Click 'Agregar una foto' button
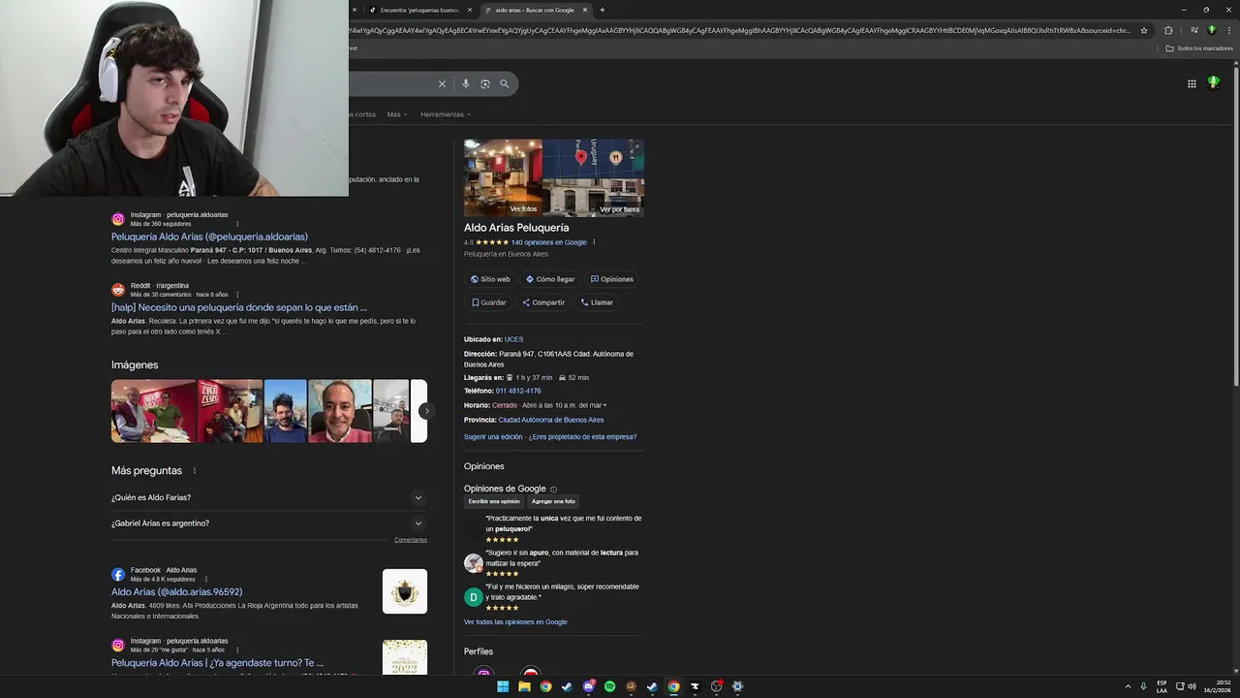Viewport: 1240px width, 698px height. [x=553, y=501]
